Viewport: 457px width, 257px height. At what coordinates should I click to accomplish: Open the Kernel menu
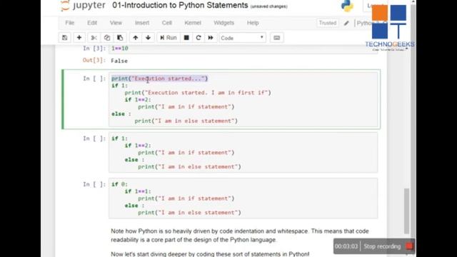193,23
